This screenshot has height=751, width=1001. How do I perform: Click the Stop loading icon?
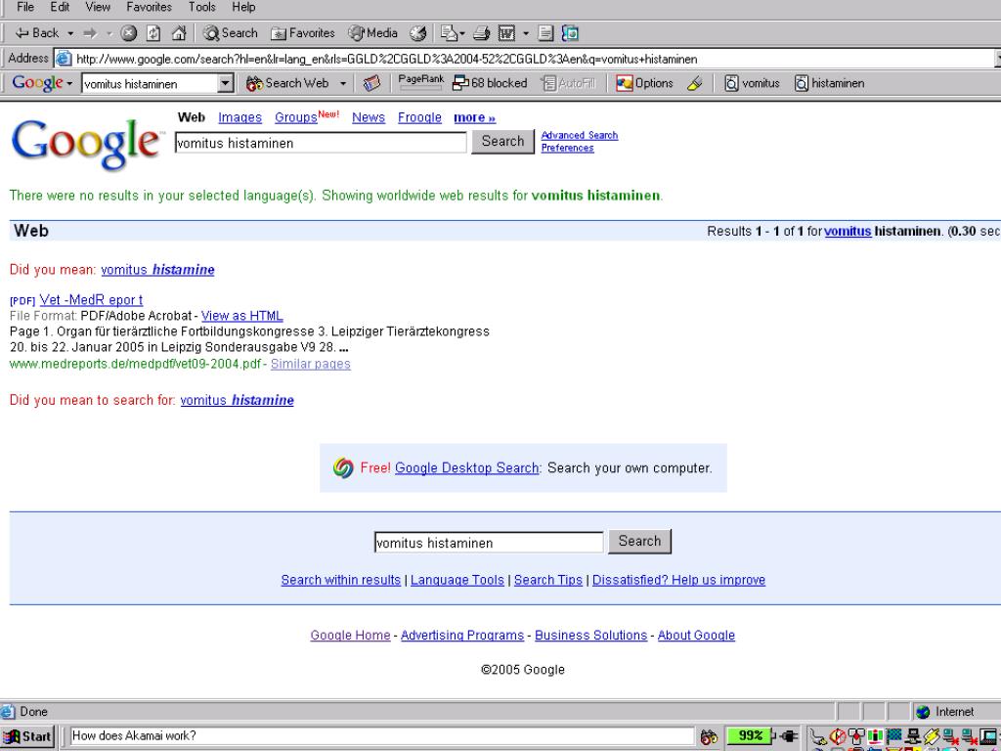pyautogui.click(x=129, y=33)
